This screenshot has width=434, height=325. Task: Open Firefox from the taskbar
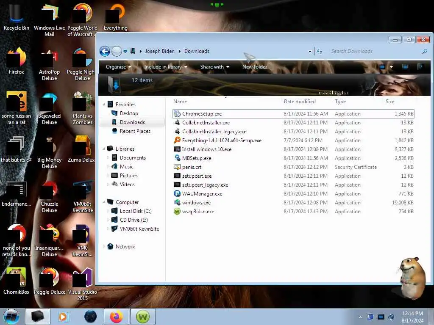[116, 317]
